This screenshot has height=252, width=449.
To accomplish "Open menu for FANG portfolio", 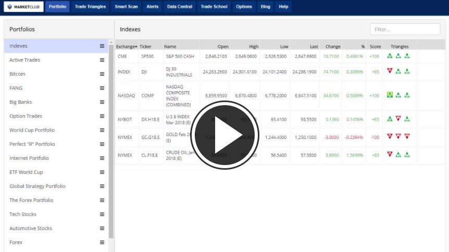I will (x=102, y=88).
